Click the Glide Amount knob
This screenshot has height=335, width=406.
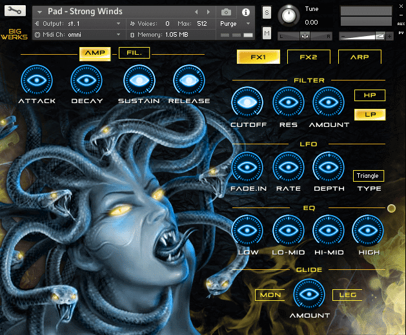(309, 294)
